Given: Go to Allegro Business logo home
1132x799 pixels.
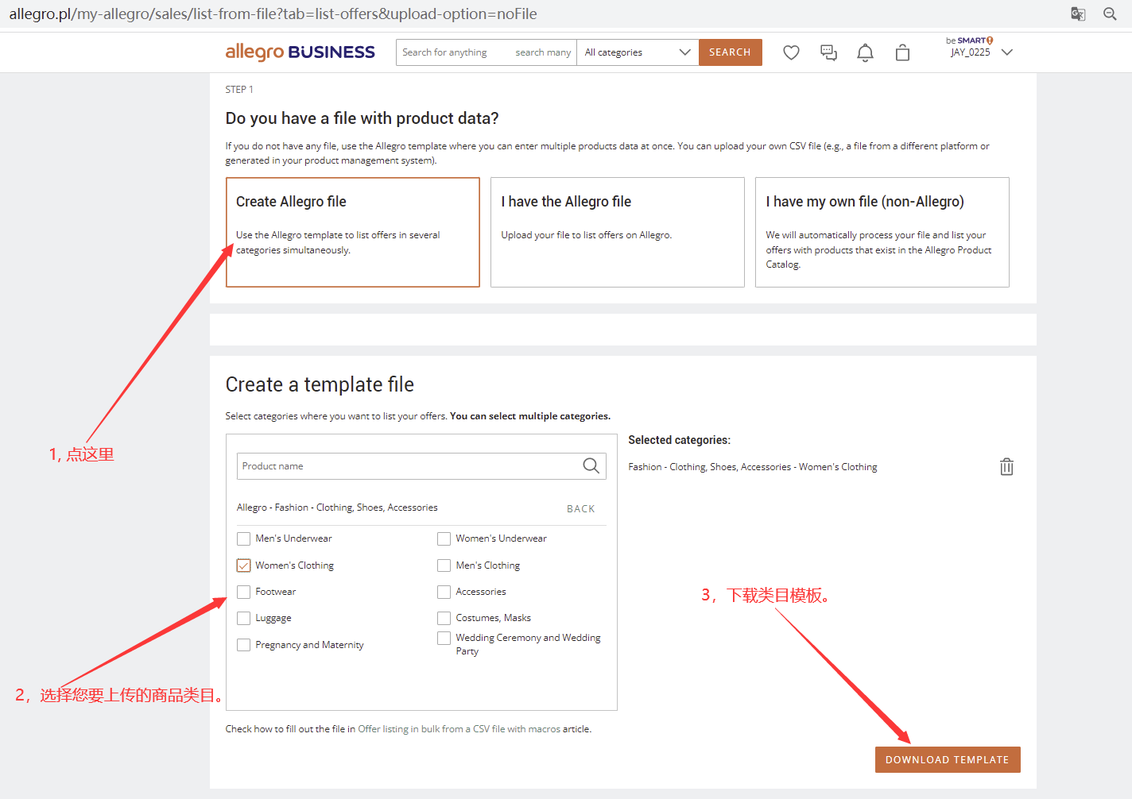Looking at the screenshot, I should [x=300, y=52].
